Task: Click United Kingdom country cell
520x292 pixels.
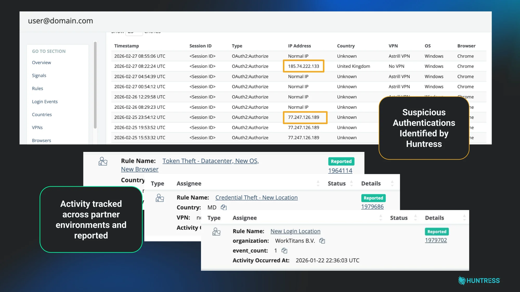Action: (x=354, y=66)
